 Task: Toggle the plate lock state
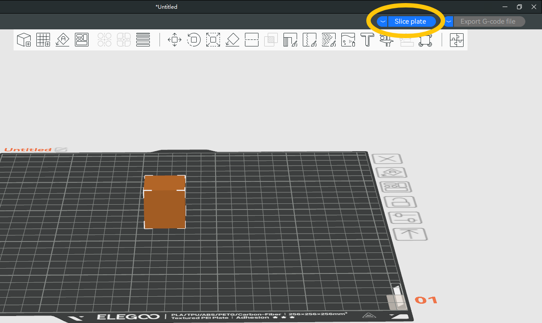401,202
